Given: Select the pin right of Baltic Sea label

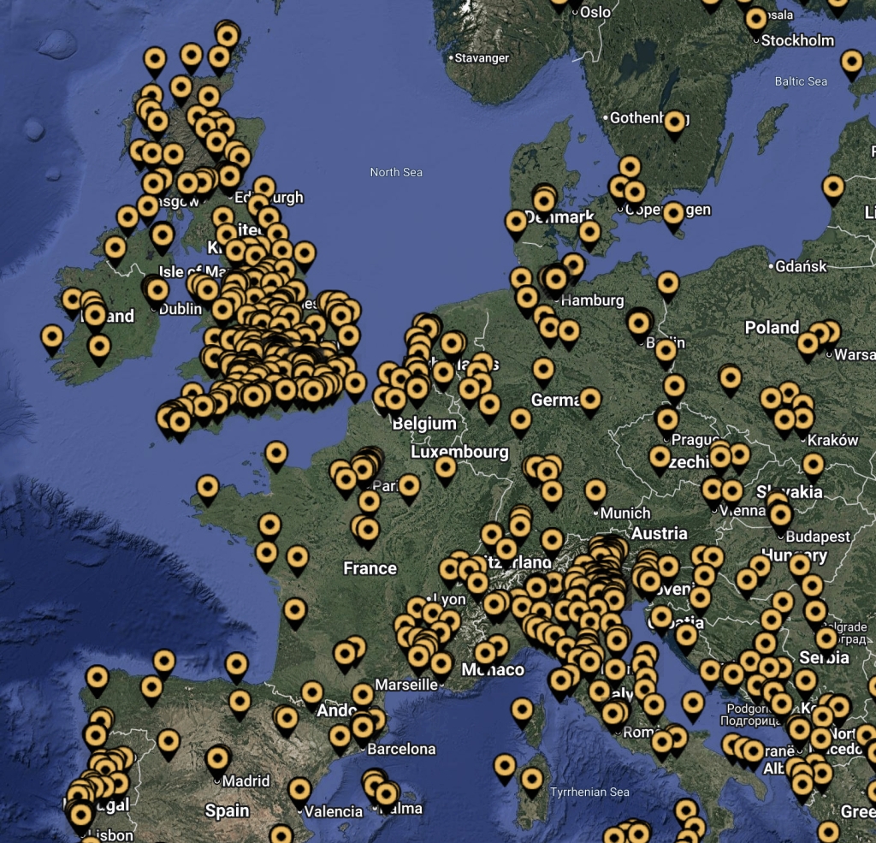Looking at the screenshot, I should [852, 65].
